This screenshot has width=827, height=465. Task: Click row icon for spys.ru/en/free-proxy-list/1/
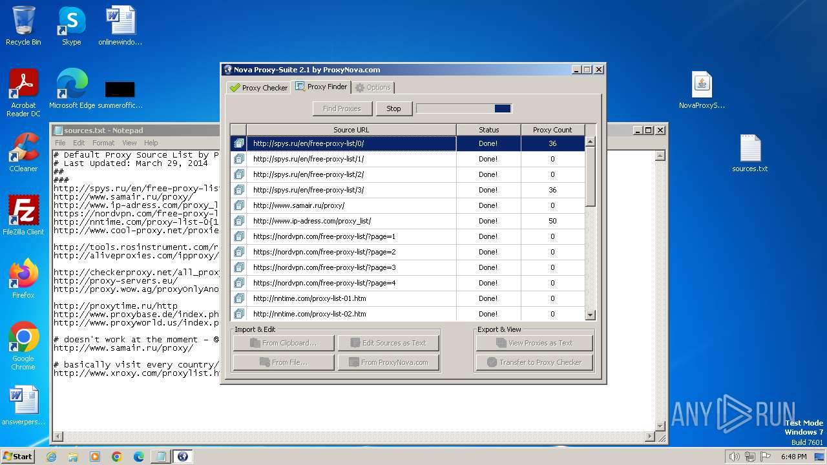(238, 159)
